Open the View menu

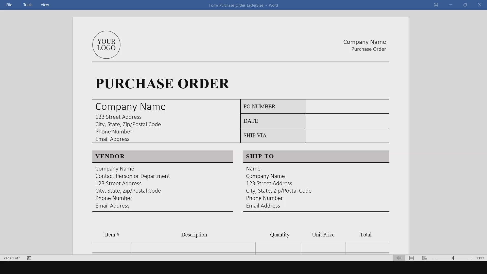click(x=45, y=5)
